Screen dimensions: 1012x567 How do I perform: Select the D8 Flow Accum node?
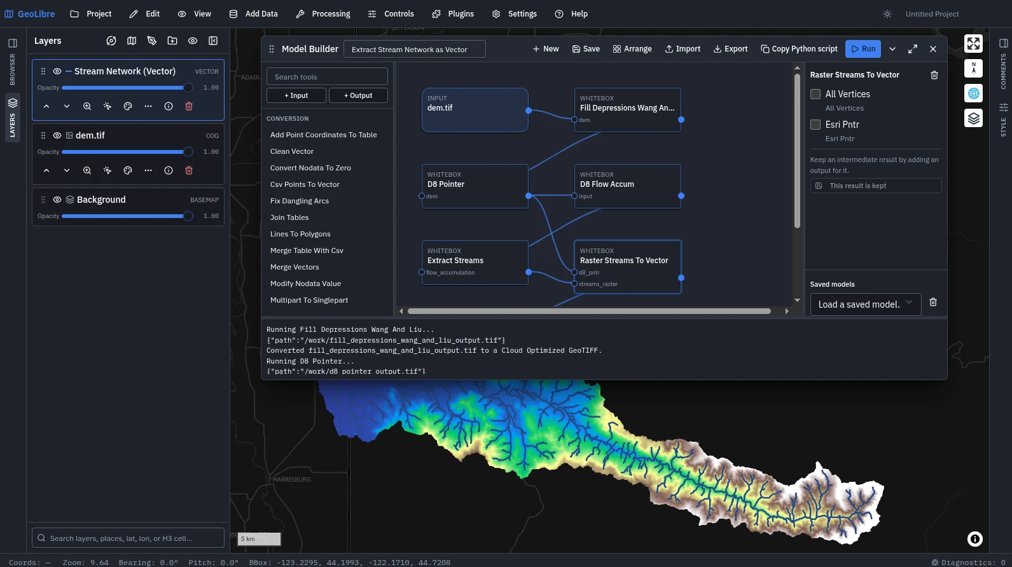tap(628, 186)
